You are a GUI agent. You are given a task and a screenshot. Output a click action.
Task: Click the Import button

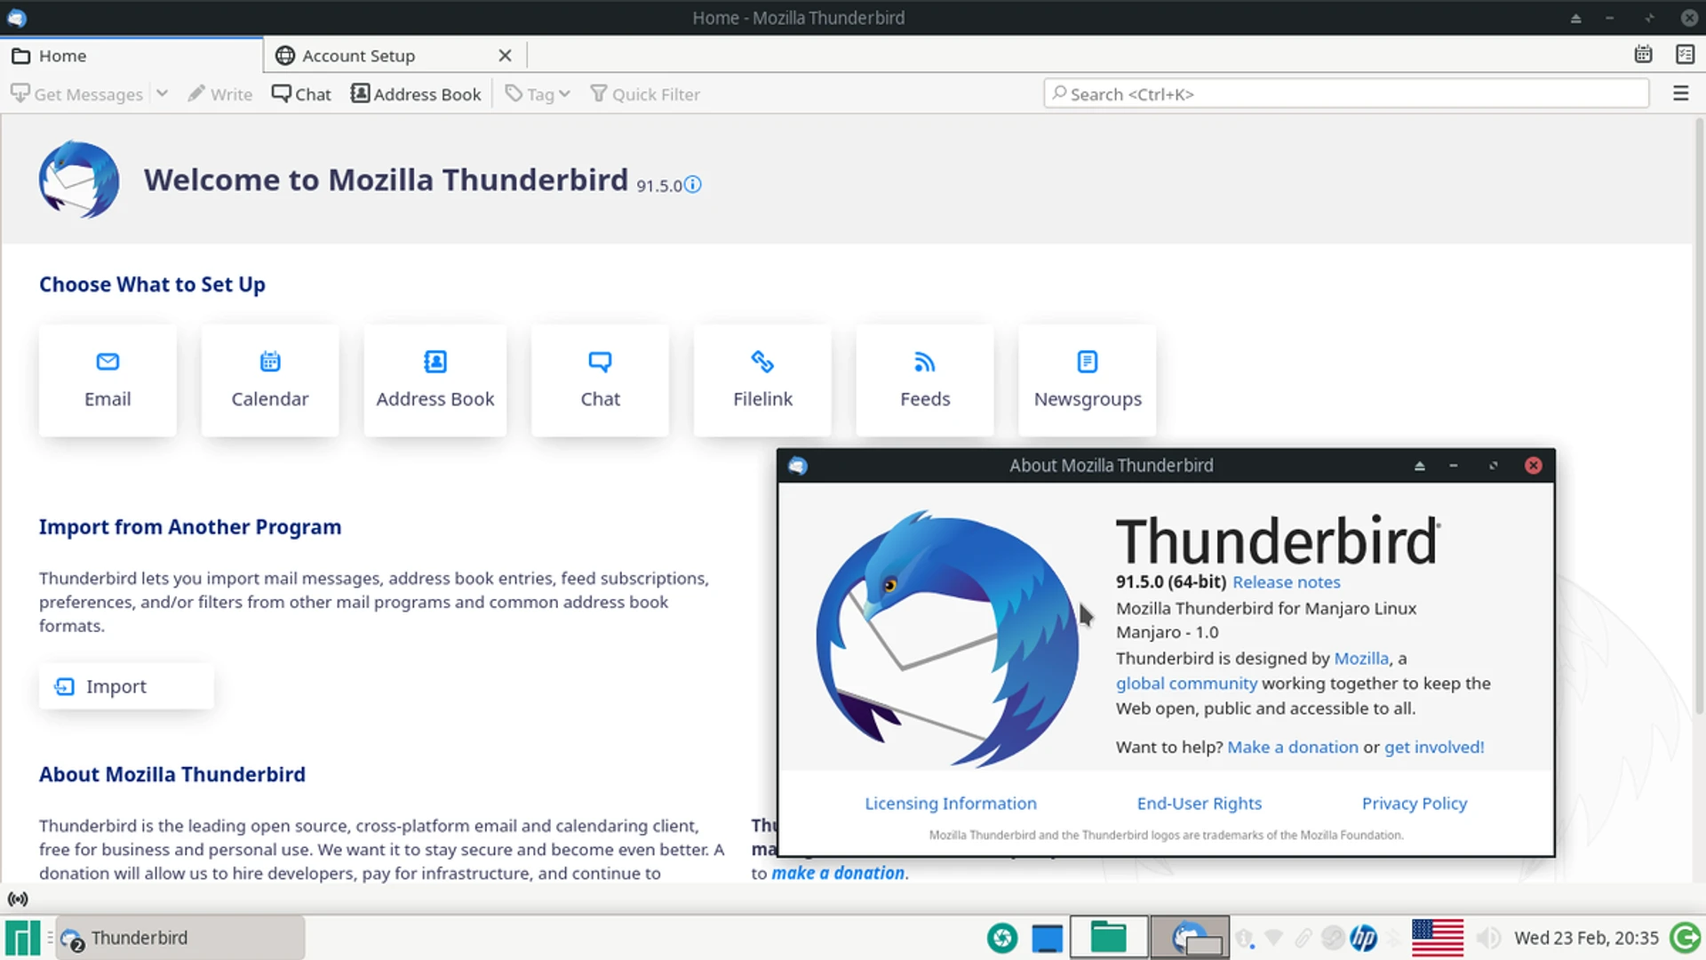click(x=126, y=686)
